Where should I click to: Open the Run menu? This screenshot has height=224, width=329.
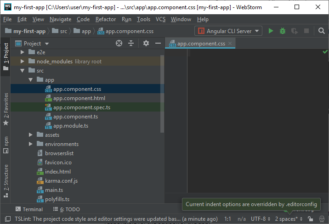pyautogui.click(x=126, y=19)
